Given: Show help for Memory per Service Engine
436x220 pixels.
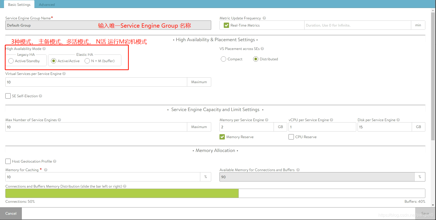Looking at the screenshot, I should tap(267, 120).
